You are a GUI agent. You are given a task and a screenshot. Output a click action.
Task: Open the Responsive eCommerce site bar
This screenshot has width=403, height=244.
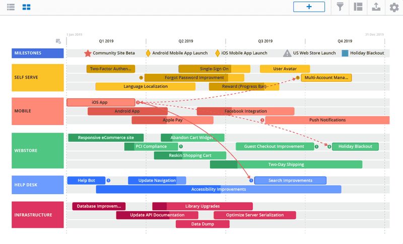(x=106, y=138)
